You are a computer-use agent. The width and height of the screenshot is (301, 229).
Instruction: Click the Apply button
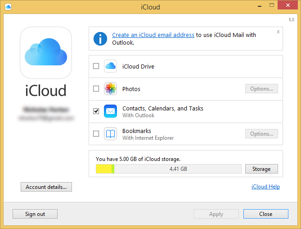pos(216,214)
